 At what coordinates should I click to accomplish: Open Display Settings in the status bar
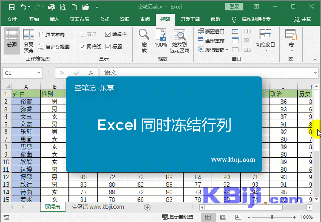[178, 217]
